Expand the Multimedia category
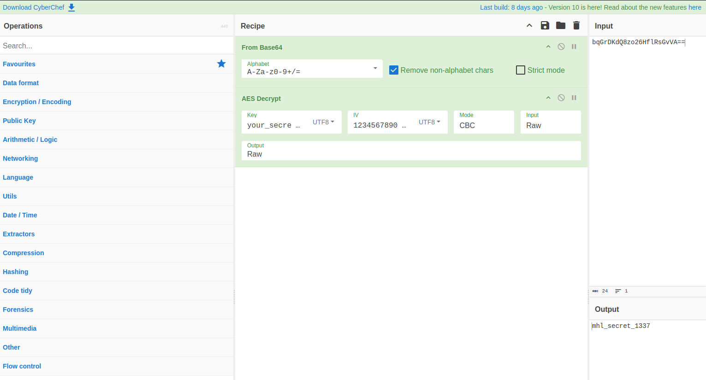Viewport: 706px width, 380px height. (x=117, y=328)
